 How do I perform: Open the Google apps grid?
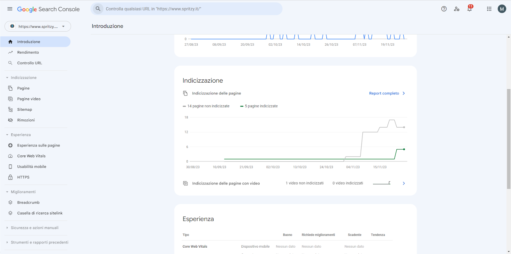489,9
